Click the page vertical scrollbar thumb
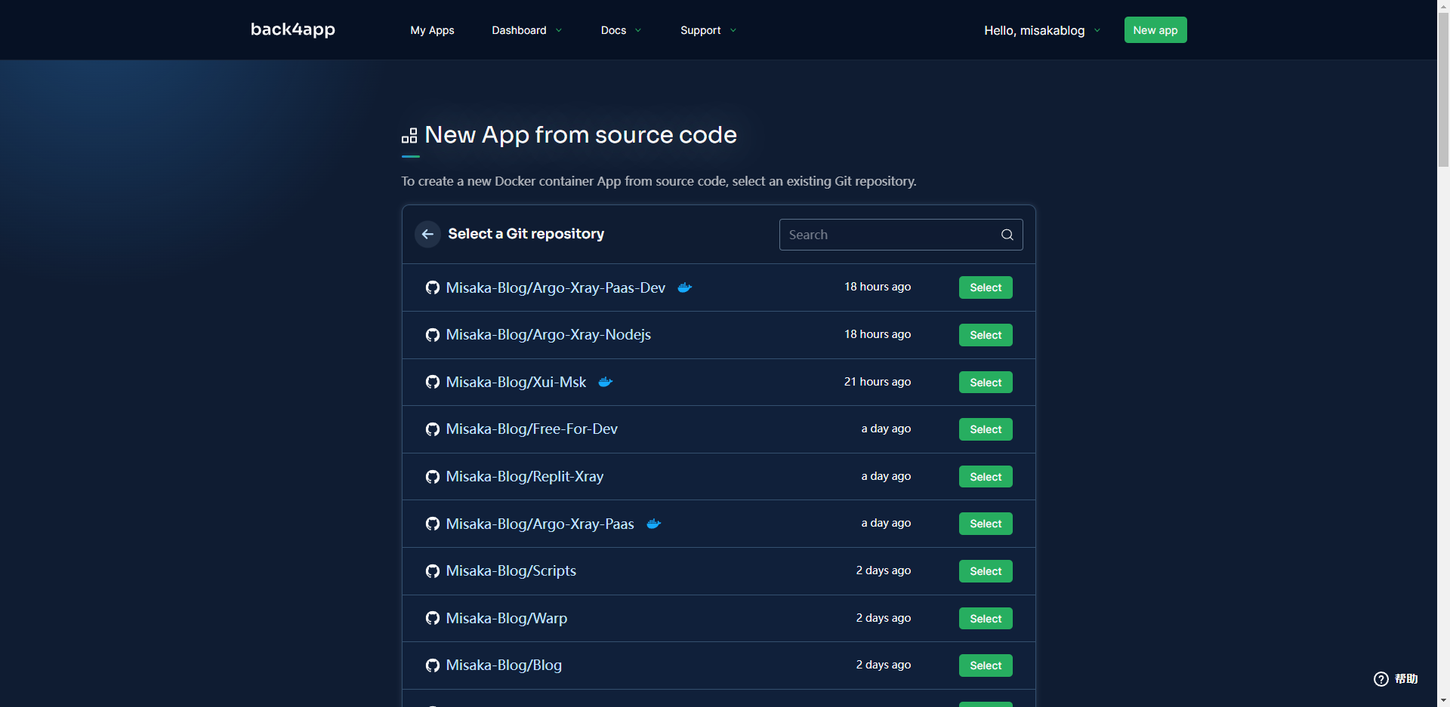The image size is (1450, 707). coord(1443,89)
